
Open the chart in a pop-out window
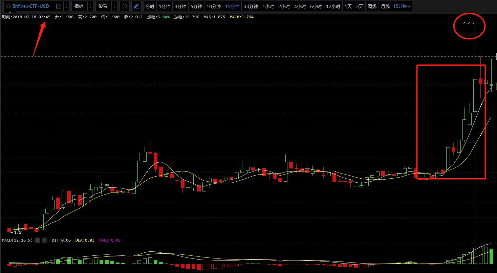point(59,6)
